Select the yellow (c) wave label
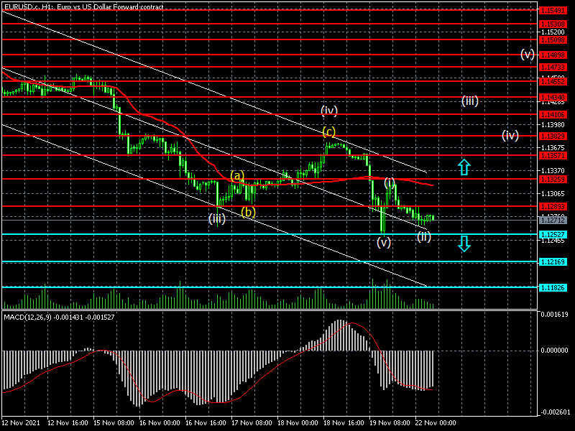The width and height of the screenshot is (575, 431). pyautogui.click(x=329, y=131)
